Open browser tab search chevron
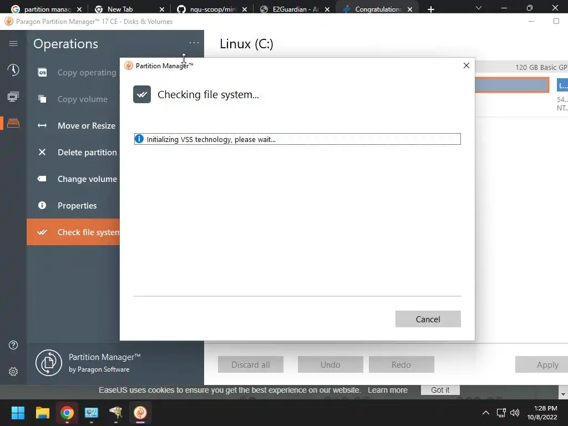 [x=479, y=8]
